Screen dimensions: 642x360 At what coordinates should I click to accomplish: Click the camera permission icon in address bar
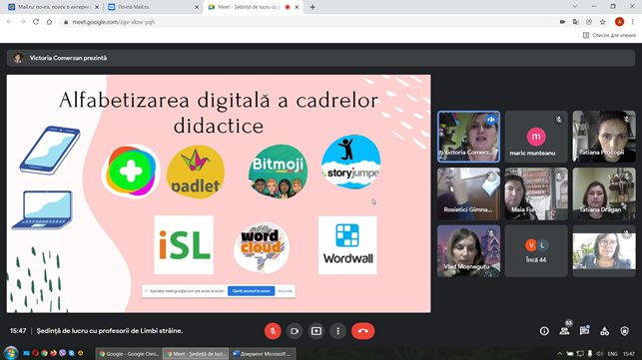(x=562, y=22)
